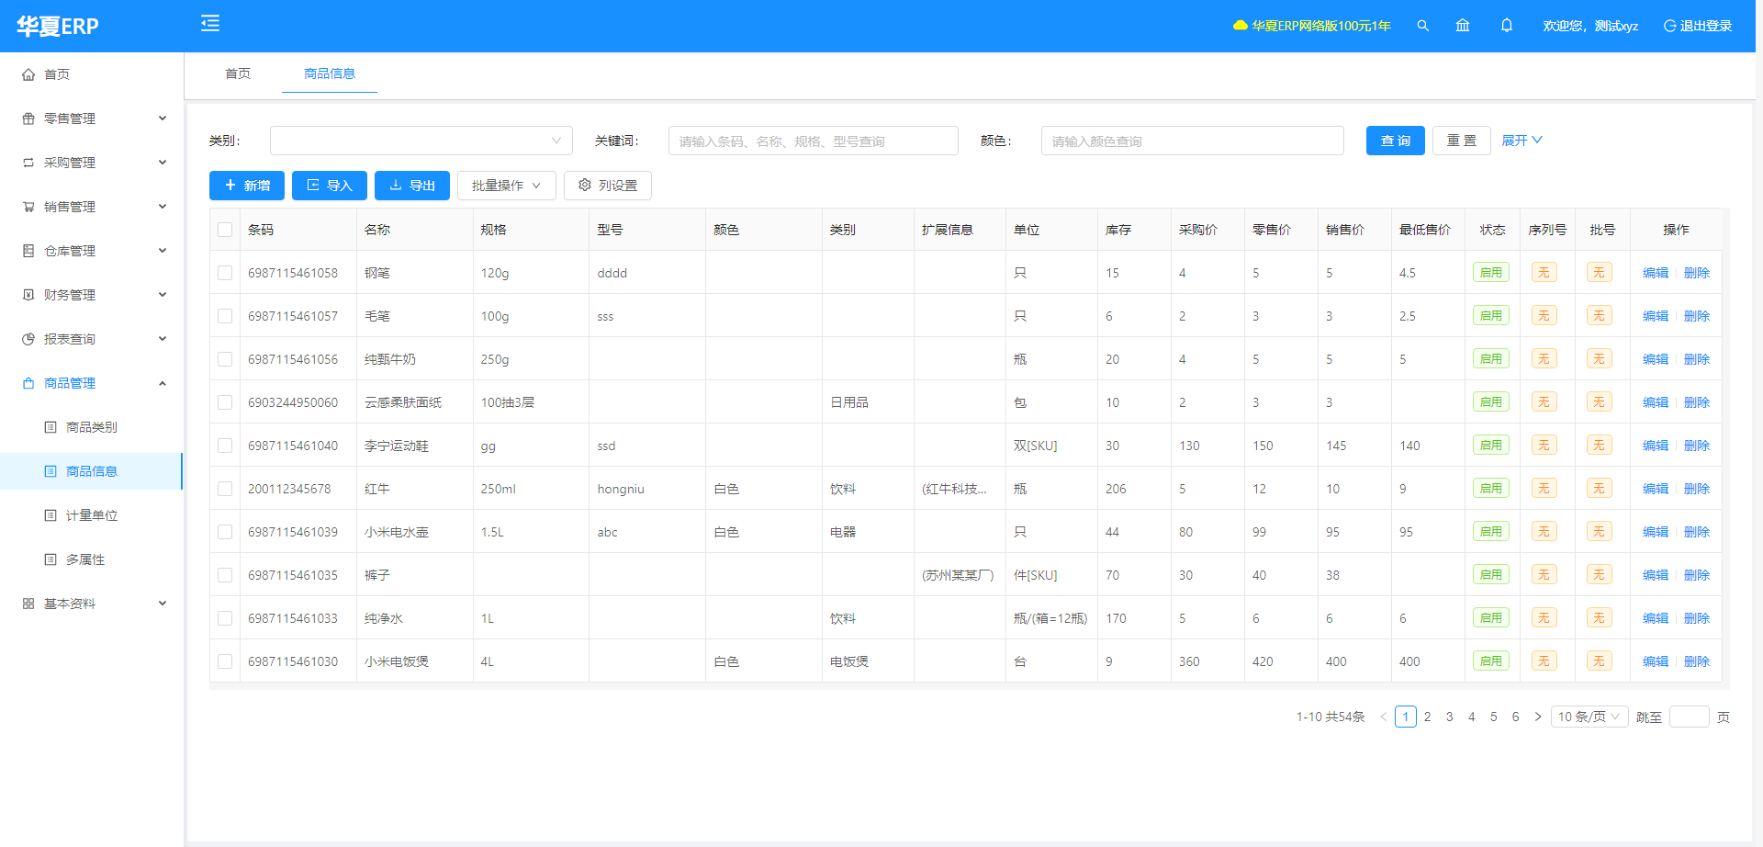1763x847 pixels.
Task: Click the bank building icon in header
Action: pos(1463,26)
